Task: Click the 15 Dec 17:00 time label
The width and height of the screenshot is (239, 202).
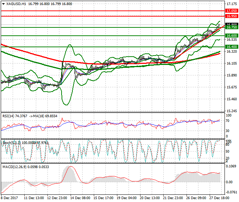Action: pos(104,198)
